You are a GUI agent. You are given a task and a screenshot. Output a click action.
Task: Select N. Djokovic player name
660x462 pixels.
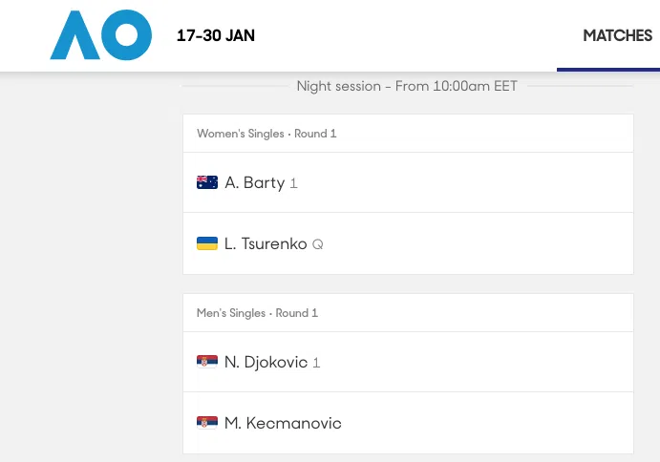point(266,362)
